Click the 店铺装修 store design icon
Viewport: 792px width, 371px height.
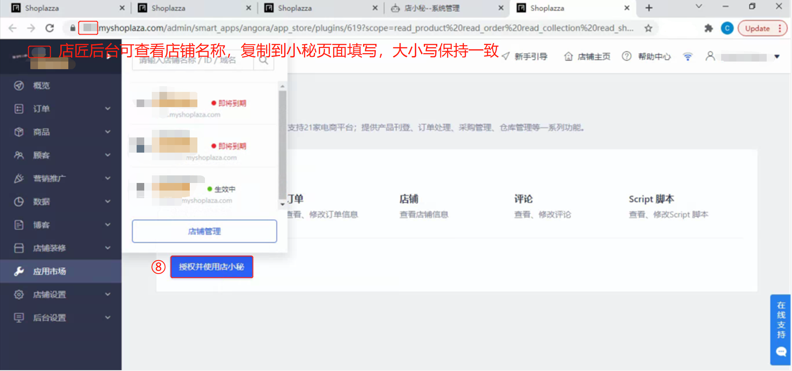click(19, 248)
